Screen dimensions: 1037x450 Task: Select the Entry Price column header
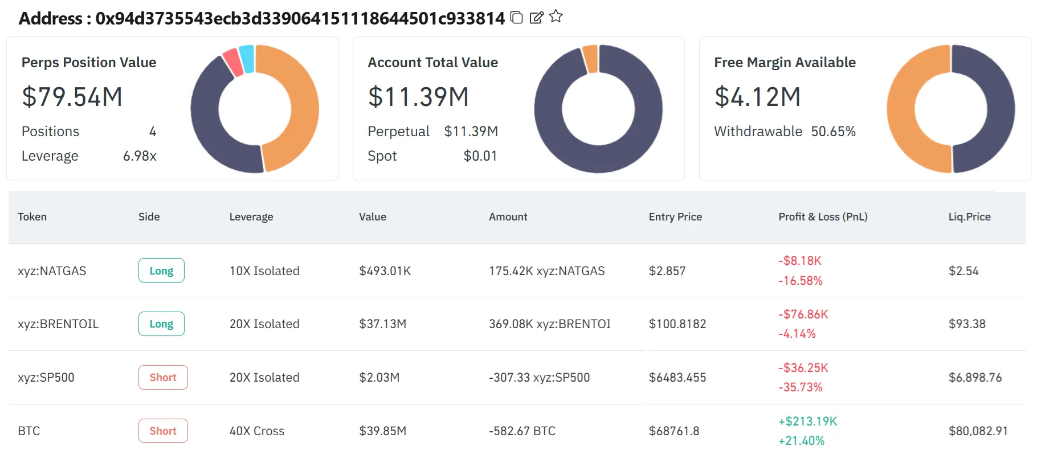click(675, 217)
